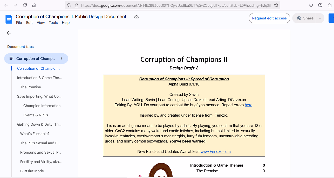This screenshot has width=334, height=178.
Task: Expand the Share dropdown arrow
Action: pyautogui.click(x=320, y=18)
